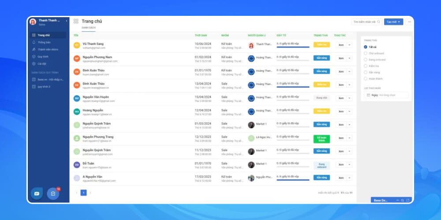Screen dimensions: 441x220
Task: Select the Hoàn thành status radio
Action: coord(366,79)
